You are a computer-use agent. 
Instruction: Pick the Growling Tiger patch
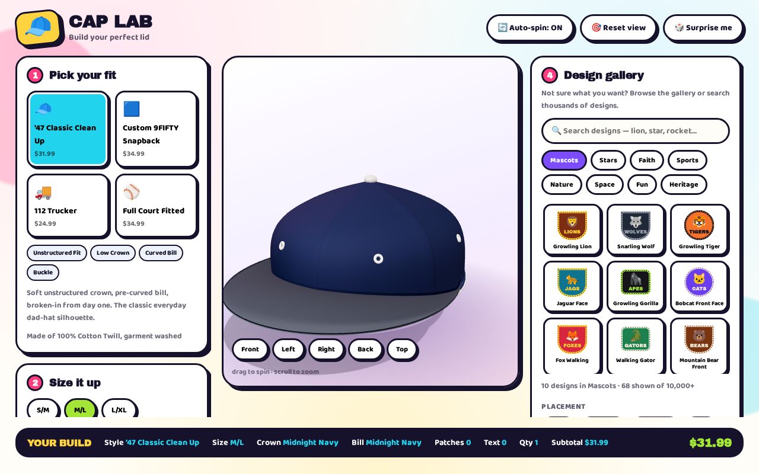pos(699,230)
